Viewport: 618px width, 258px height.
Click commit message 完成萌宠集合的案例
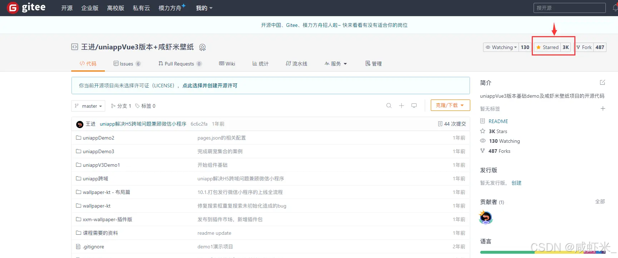tap(220, 151)
